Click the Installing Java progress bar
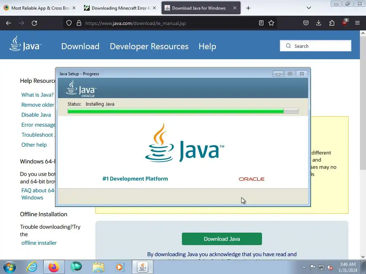The width and height of the screenshot is (366, 274). coord(183,111)
